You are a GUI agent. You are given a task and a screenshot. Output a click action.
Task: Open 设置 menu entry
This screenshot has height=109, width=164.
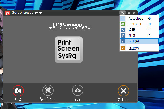[x=139, y=30]
